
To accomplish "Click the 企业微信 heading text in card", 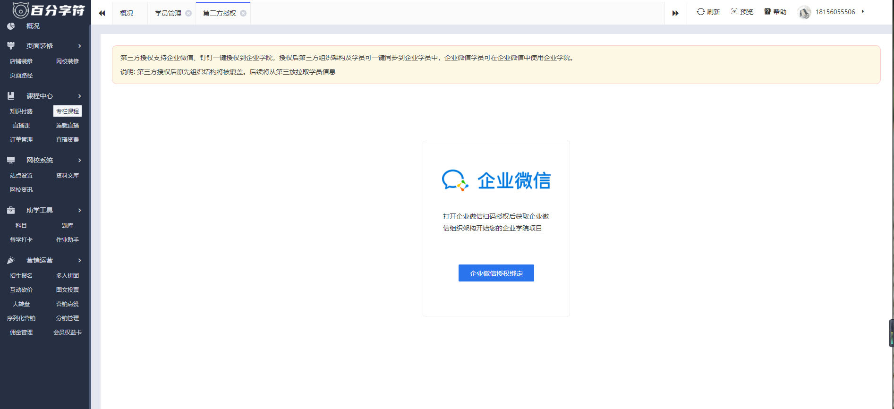I will pyautogui.click(x=514, y=180).
